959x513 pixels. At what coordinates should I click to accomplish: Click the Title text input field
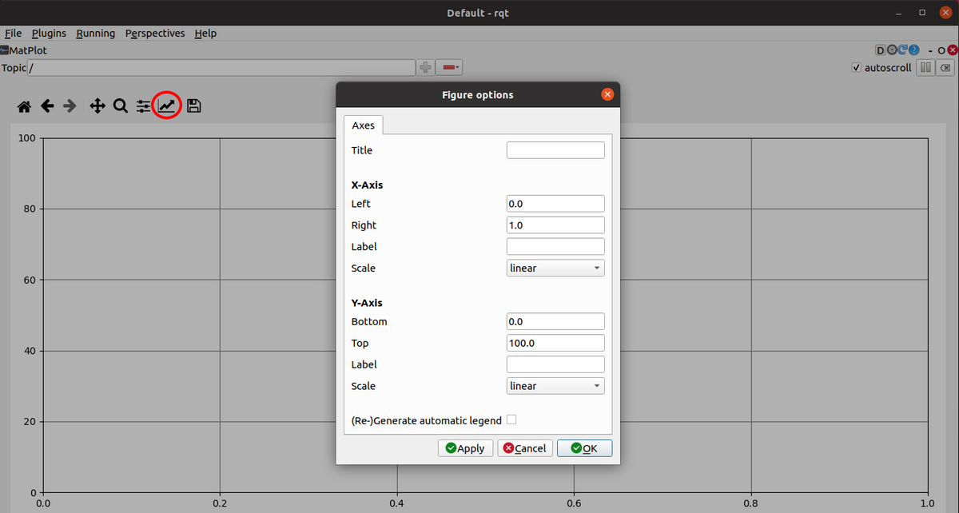555,150
